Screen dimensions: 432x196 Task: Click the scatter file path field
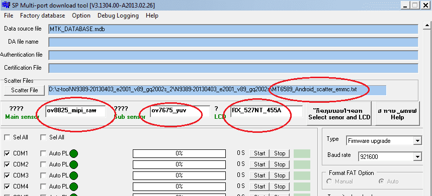(217, 90)
